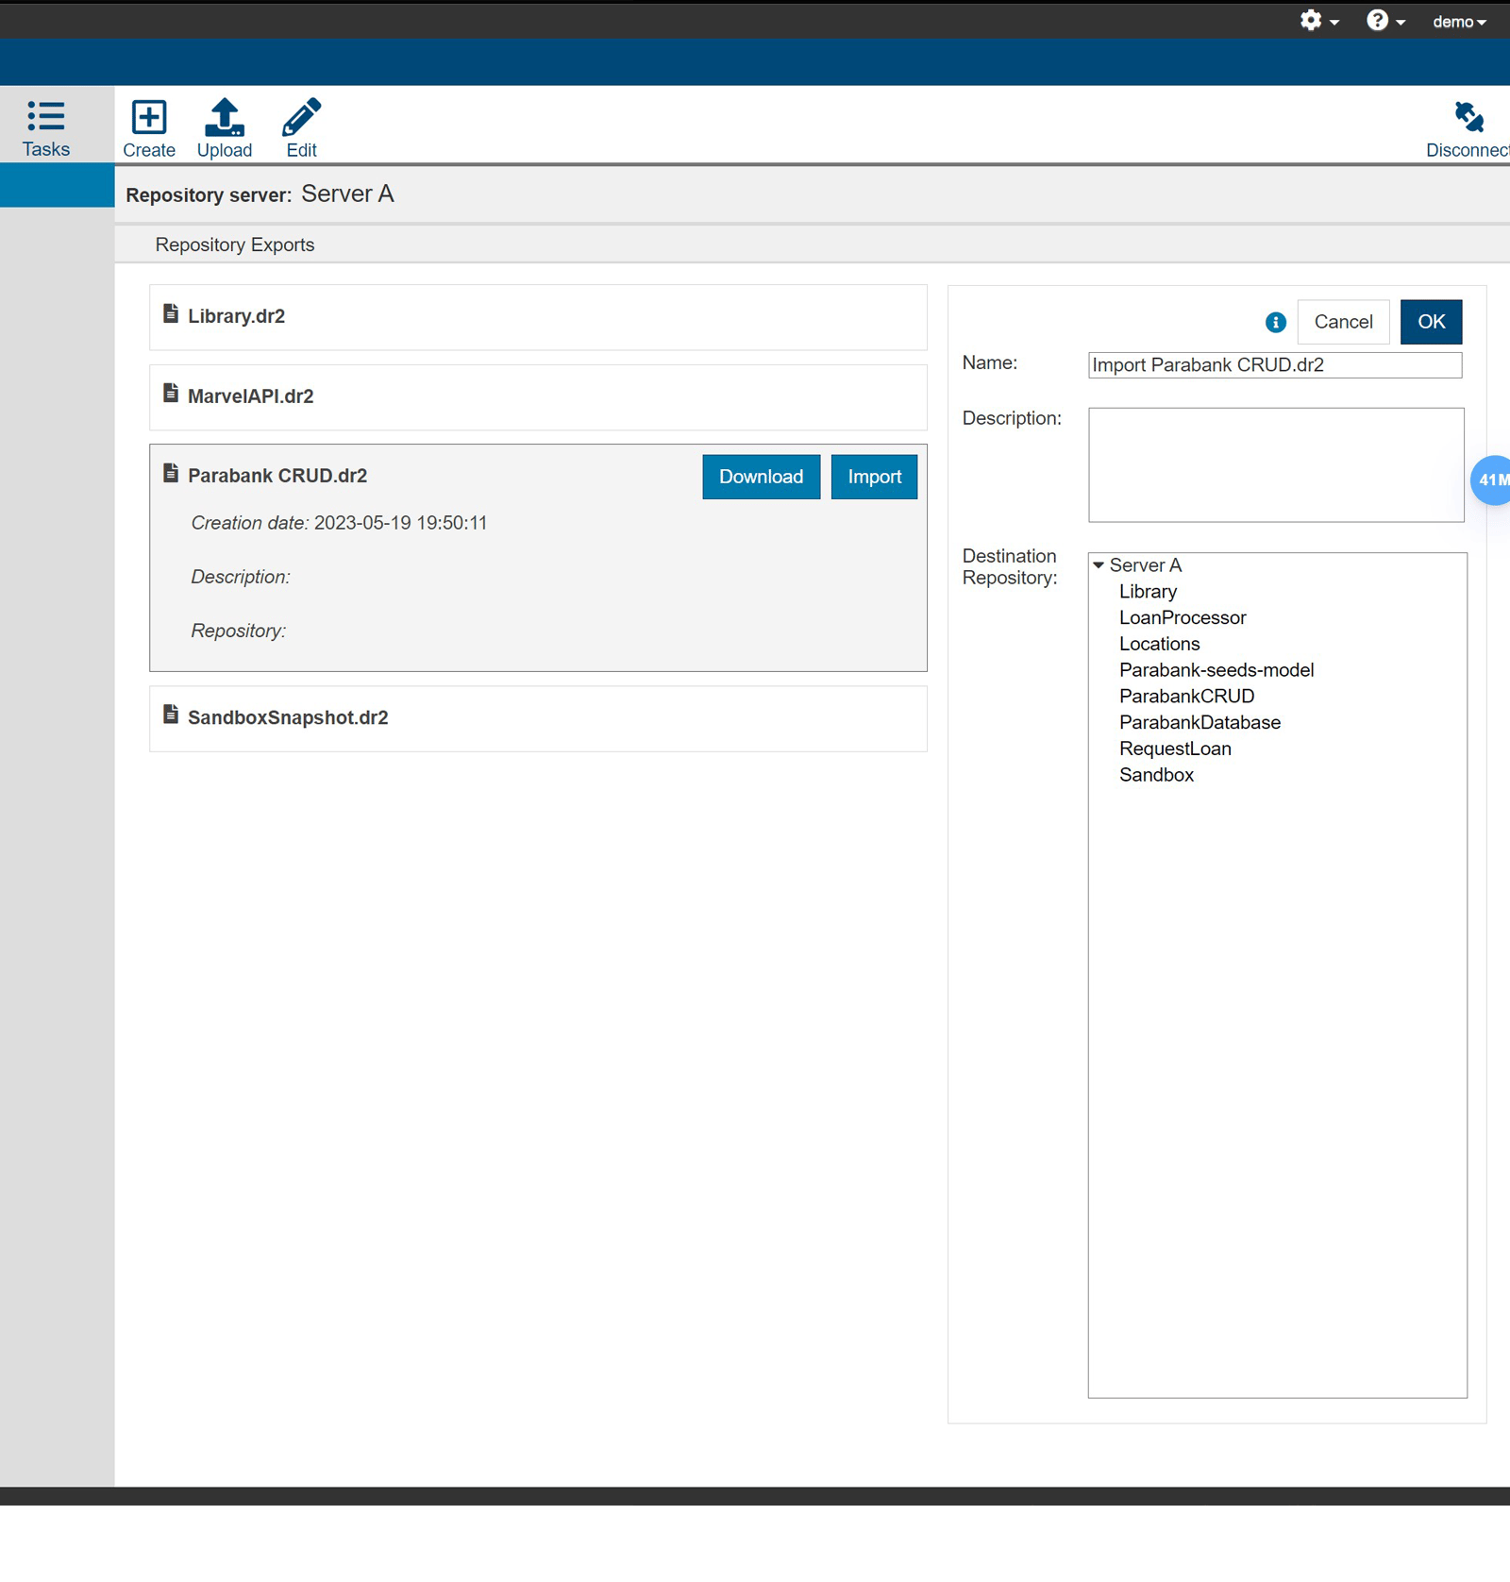Image resolution: width=1510 pixels, height=1582 pixels.
Task: Select Sandbox as destination repository
Action: click(x=1156, y=774)
